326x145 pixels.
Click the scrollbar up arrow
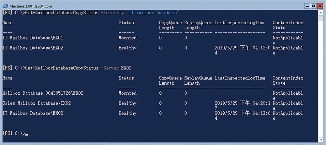click(x=320, y=12)
